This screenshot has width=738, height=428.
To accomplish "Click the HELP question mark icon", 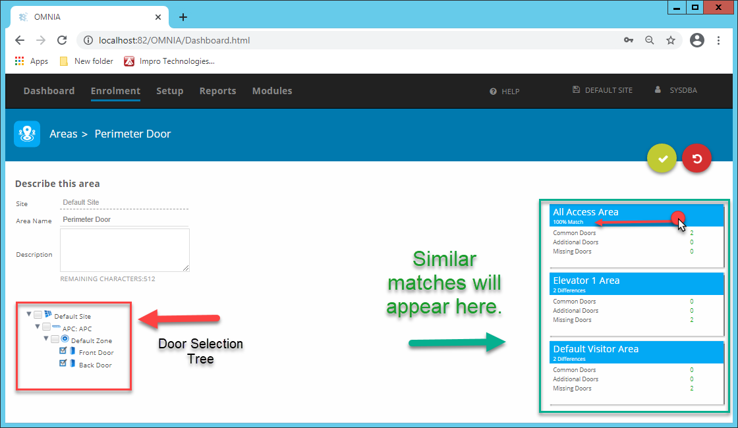I will pos(493,92).
